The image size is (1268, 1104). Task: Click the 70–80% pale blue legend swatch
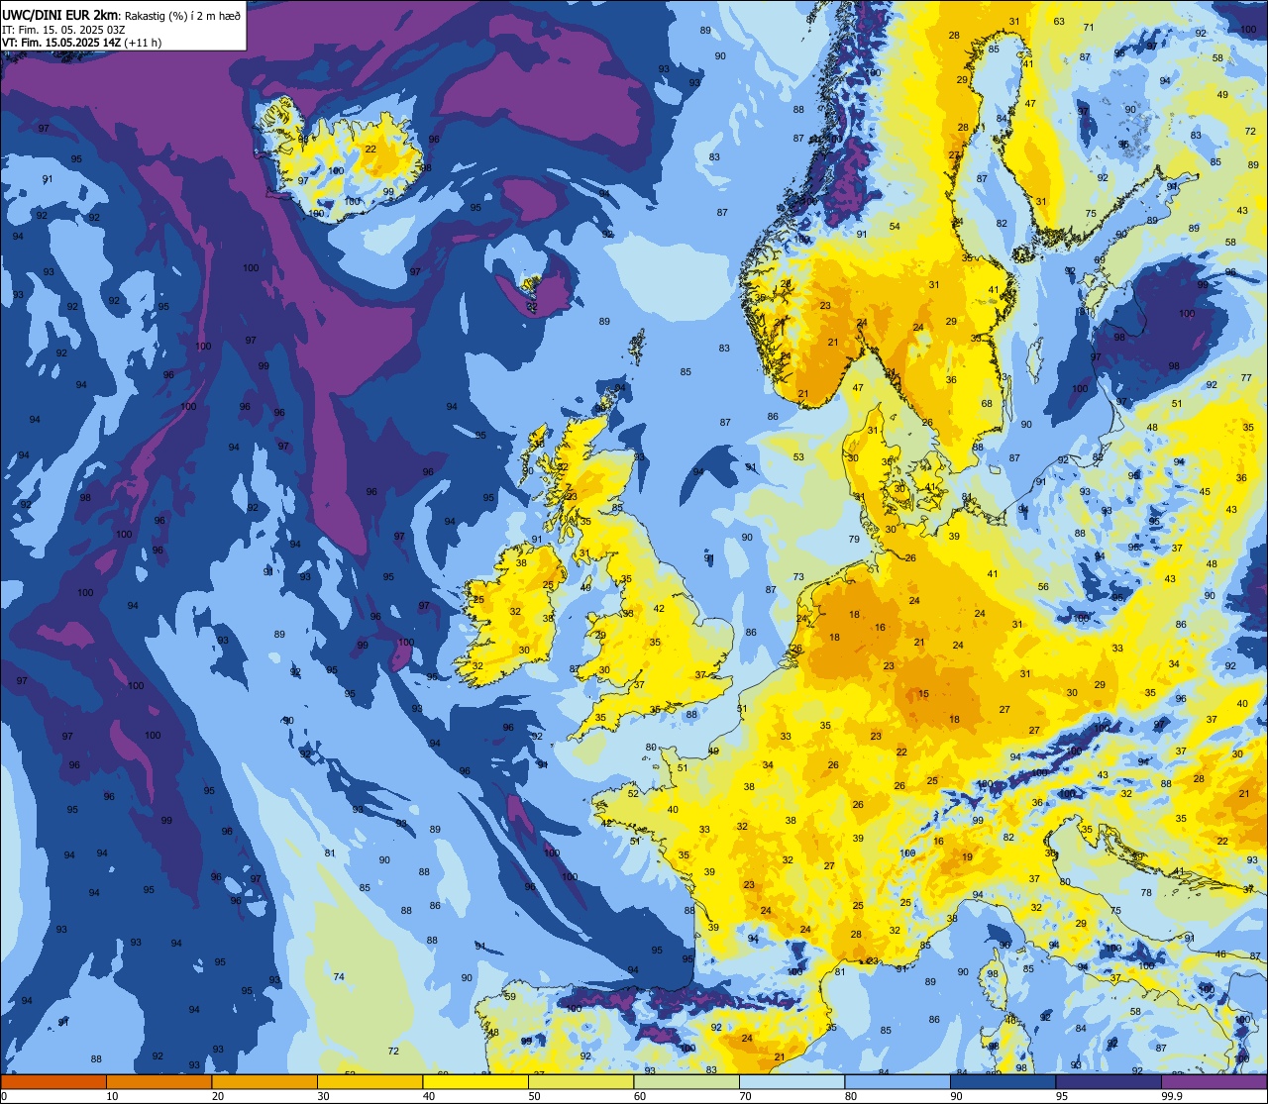click(x=792, y=1081)
